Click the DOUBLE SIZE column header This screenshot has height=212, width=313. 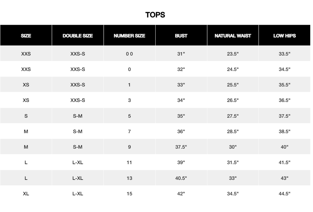(78, 36)
